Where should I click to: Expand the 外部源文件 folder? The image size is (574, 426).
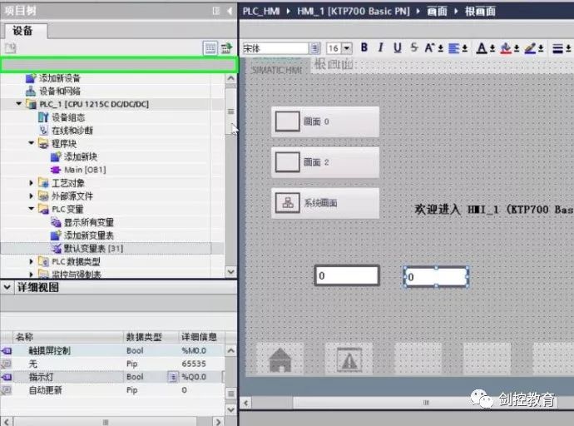[31, 196]
